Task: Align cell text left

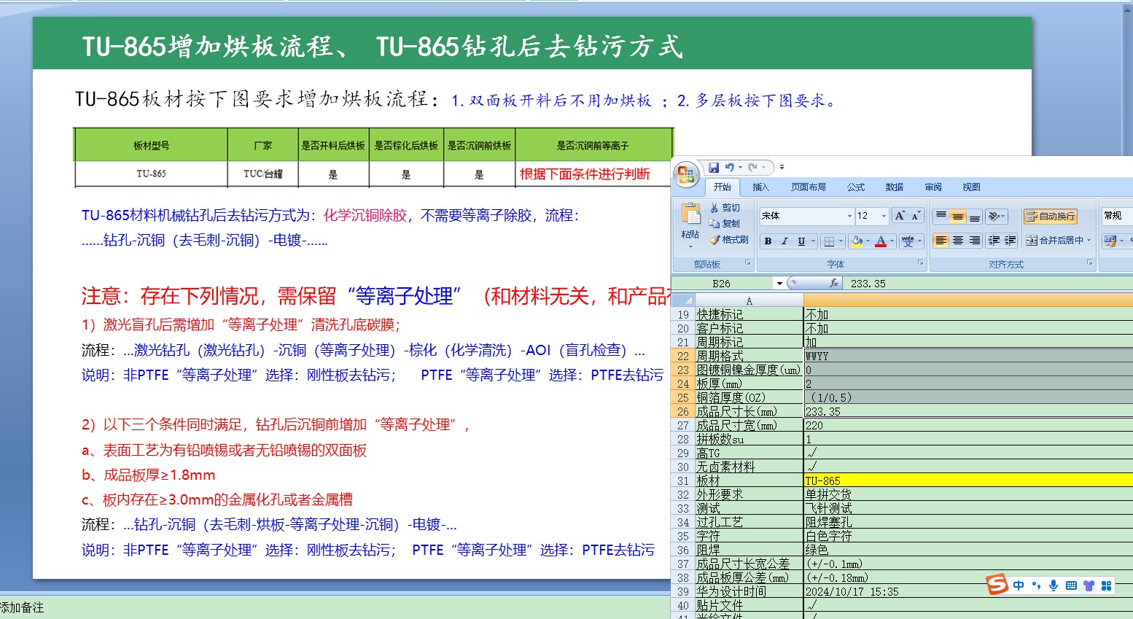Action: (941, 241)
